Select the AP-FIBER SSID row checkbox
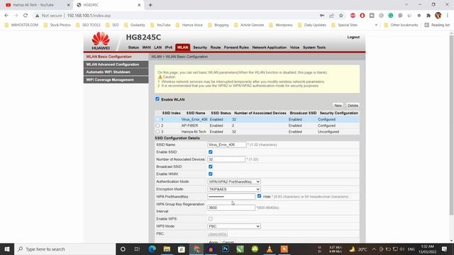 coord(157,125)
